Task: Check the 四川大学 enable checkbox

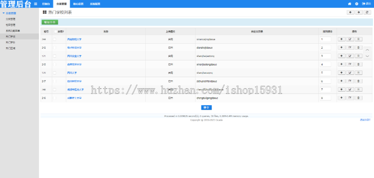Action: 54,72
